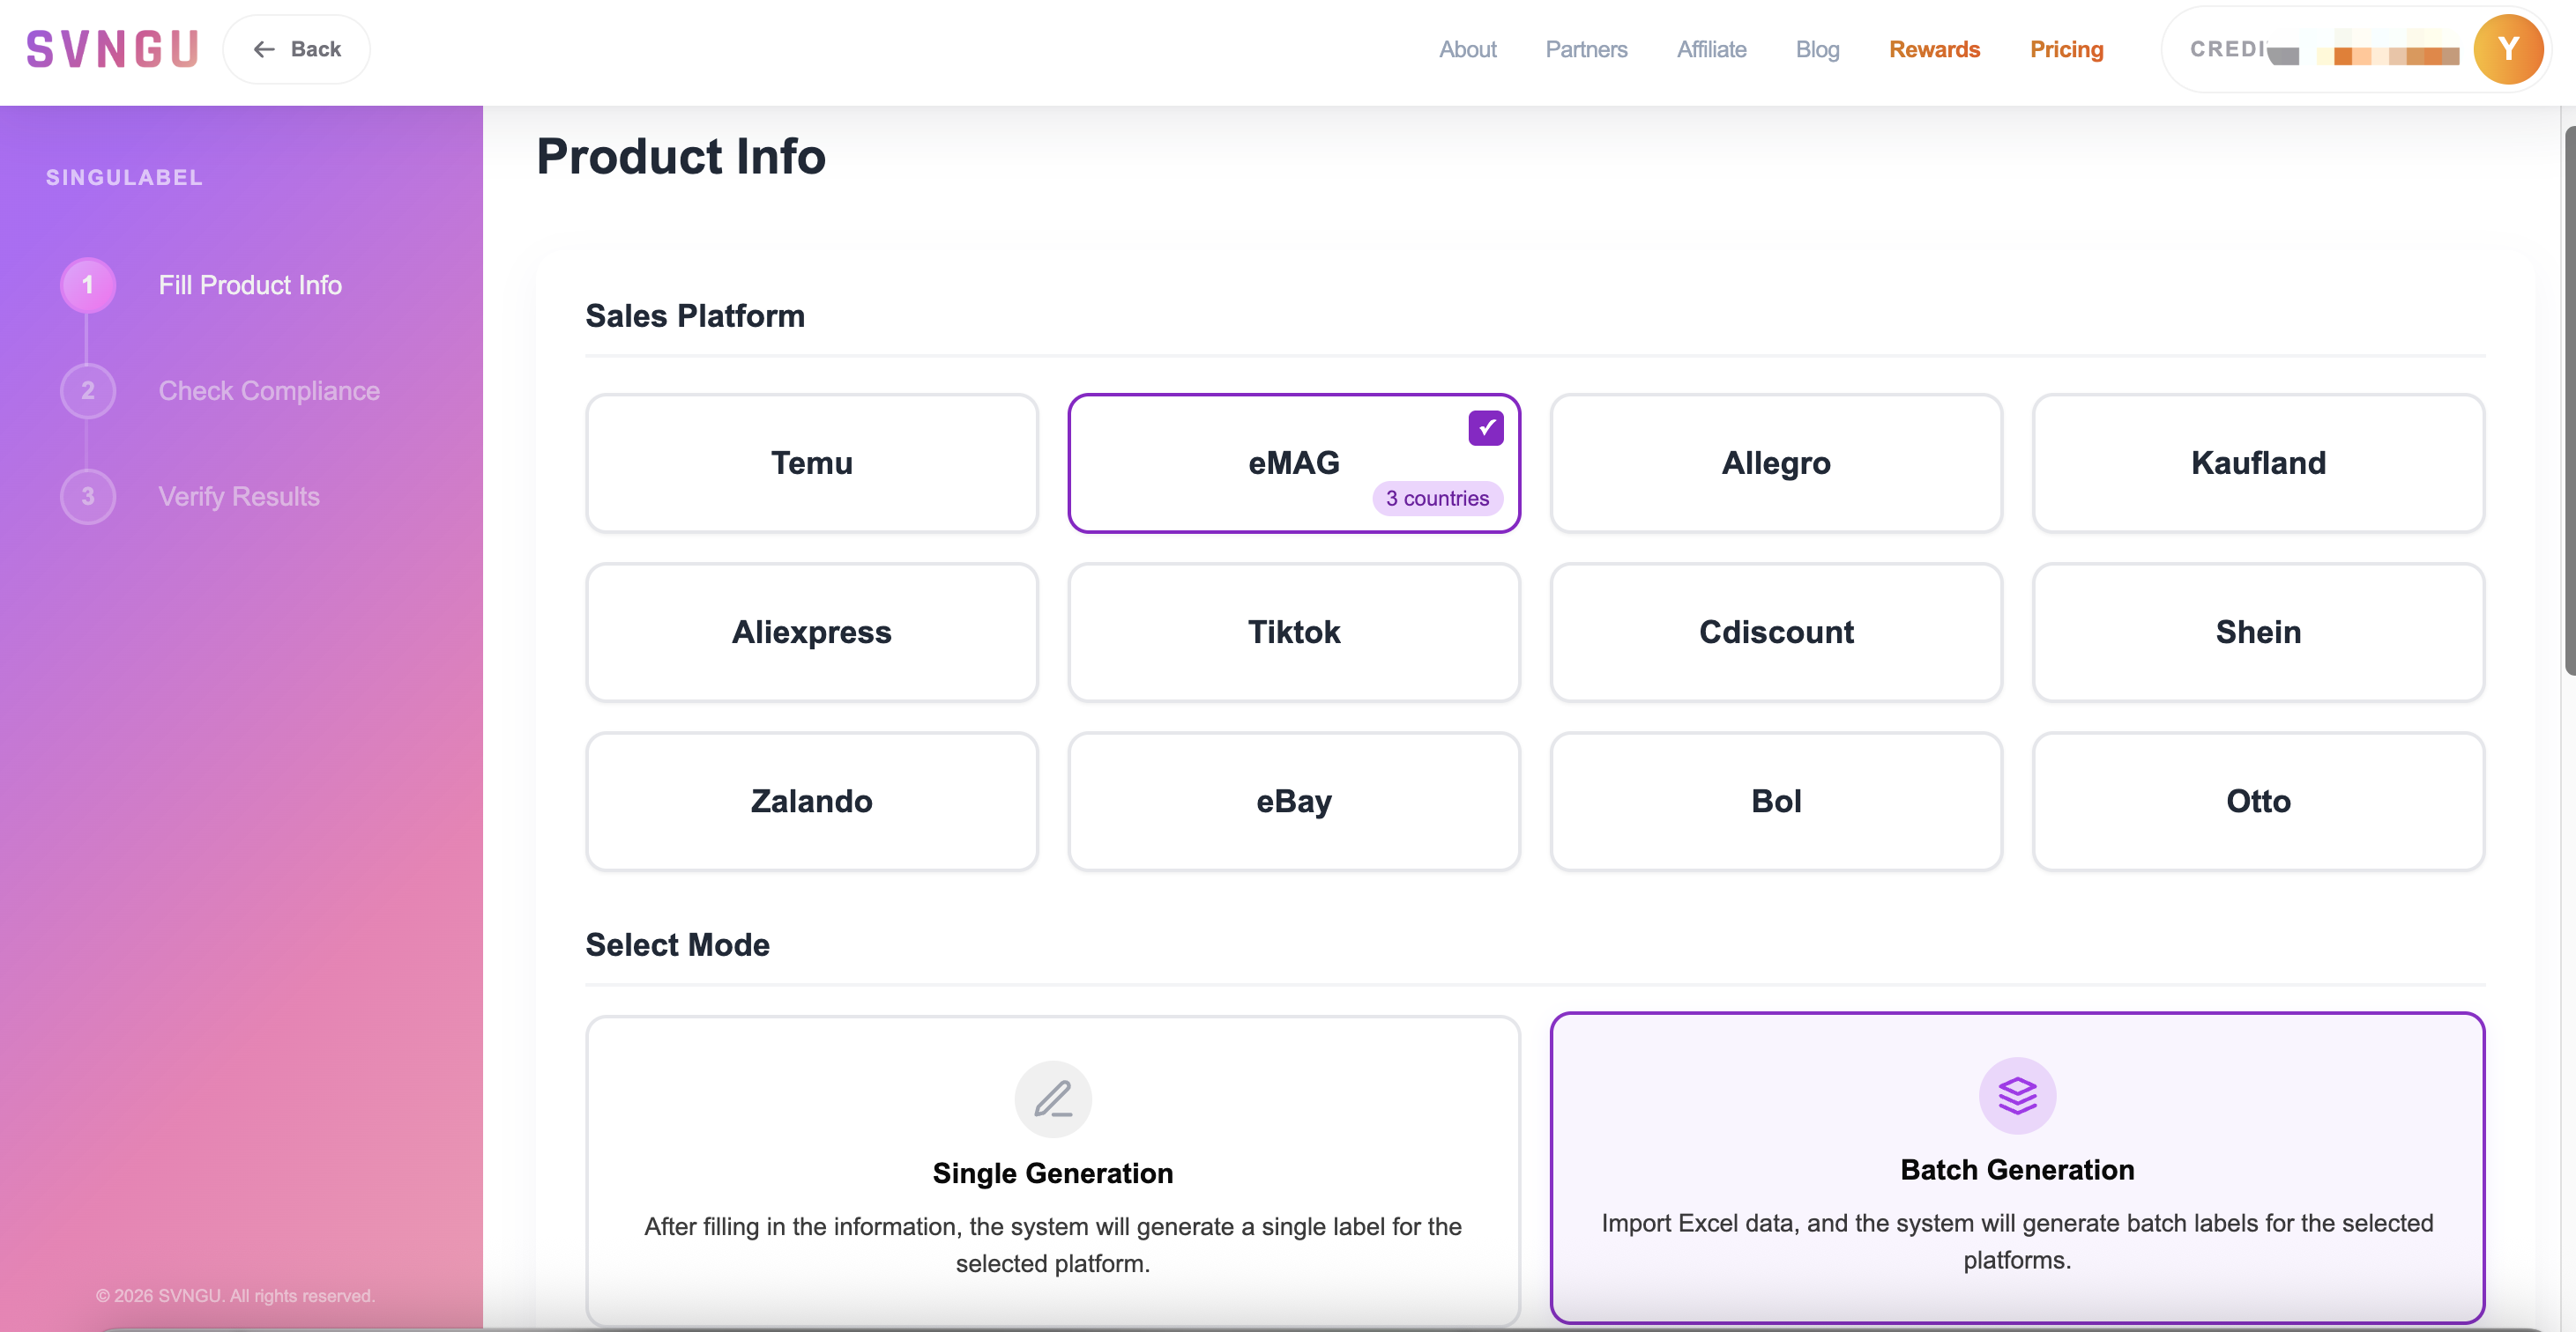2576x1332 pixels.
Task: Select the Shein platform
Action: coord(2258,632)
